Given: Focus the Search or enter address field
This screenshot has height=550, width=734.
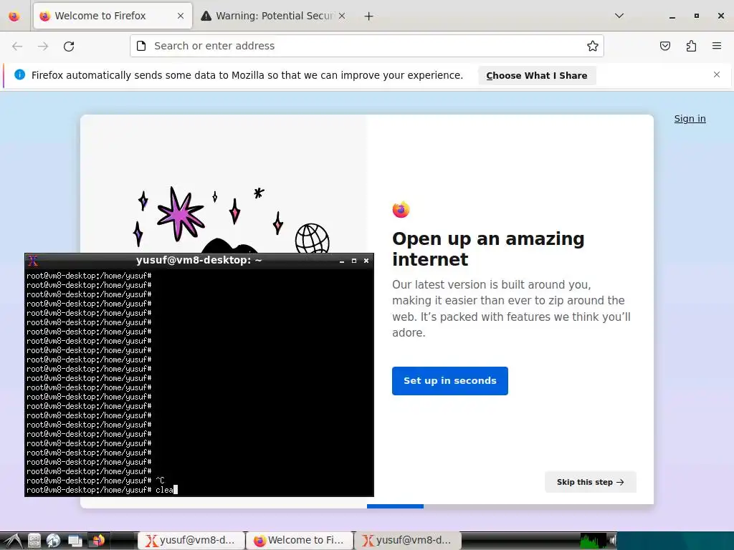Looking at the screenshot, I should [x=366, y=46].
